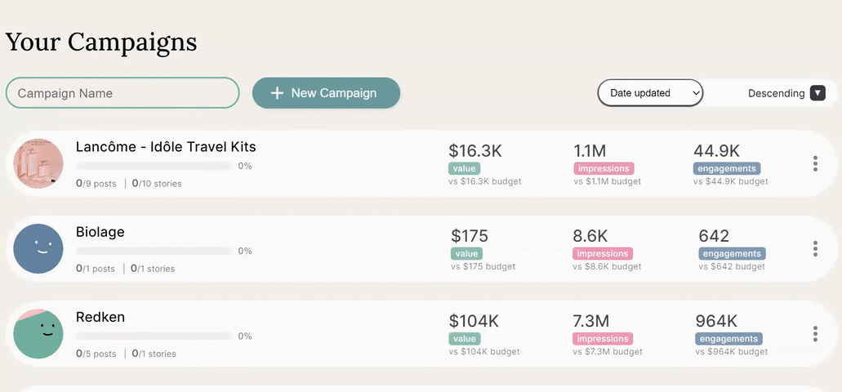
Task: Click the Lancôme campaign progress bar
Action: (x=154, y=166)
